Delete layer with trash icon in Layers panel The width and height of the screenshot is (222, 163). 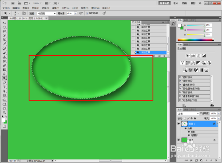(x=216, y=160)
